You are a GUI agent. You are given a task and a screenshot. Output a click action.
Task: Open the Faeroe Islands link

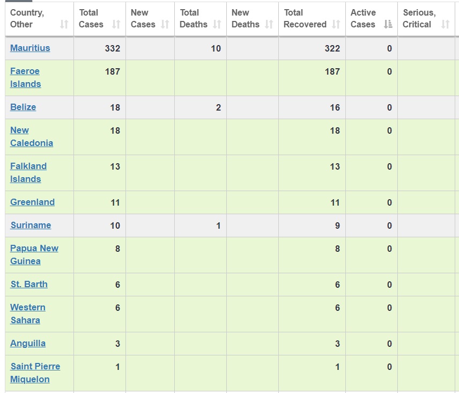[x=25, y=77]
